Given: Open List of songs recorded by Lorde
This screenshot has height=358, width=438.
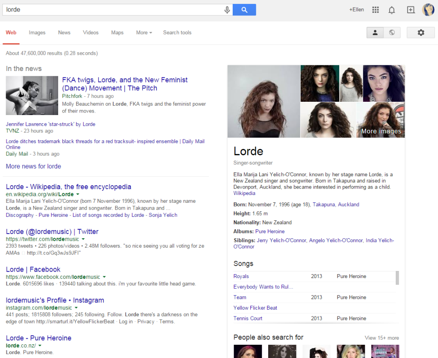Looking at the screenshot, I should [108, 215].
